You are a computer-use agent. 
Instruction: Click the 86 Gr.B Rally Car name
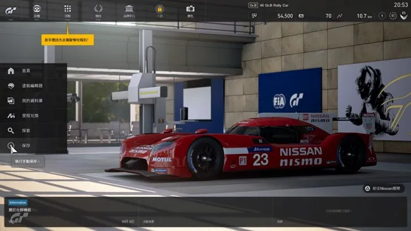274,5
